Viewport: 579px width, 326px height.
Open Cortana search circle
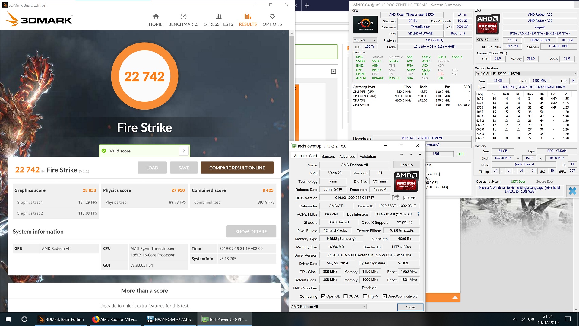tap(24, 319)
